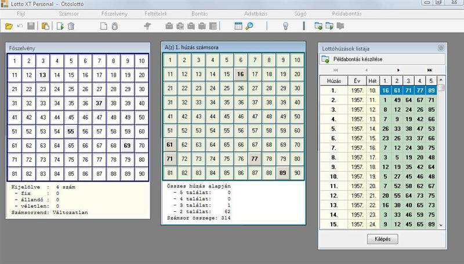This screenshot has width=464, height=264.
Task: Click the folder with green plus icon
Action: click(318, 26)
